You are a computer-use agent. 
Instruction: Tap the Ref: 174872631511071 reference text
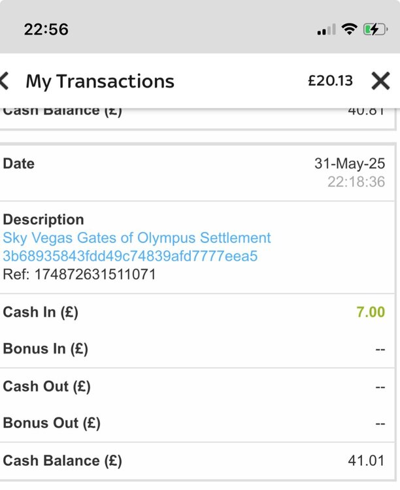pos(79,274)
